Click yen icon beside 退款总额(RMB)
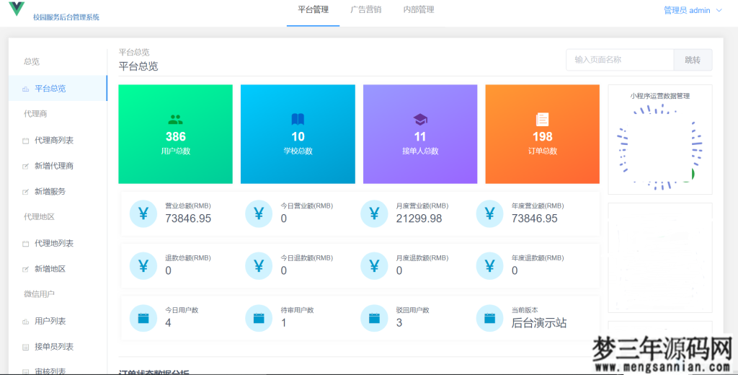The width and height of the screenshot is (738, 375). [x=143, y=265]
